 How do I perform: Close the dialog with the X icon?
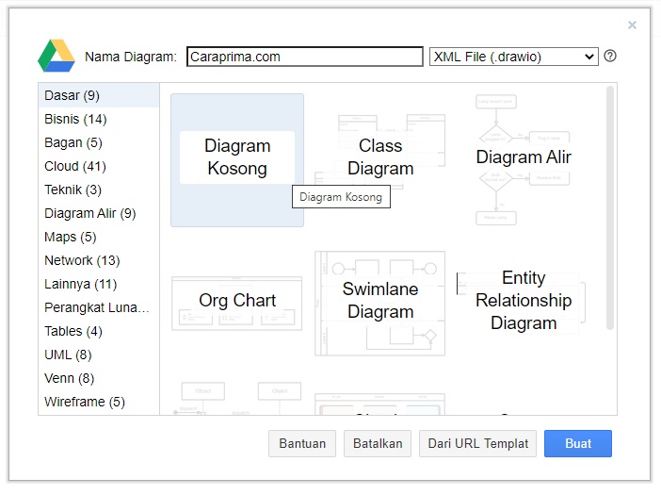click(x=632, y=25)
